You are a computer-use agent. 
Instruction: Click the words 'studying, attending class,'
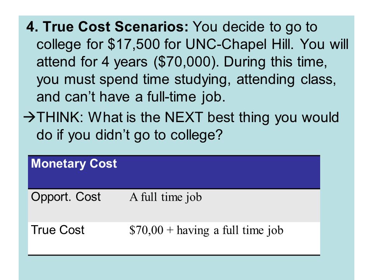tap(255, 79)
